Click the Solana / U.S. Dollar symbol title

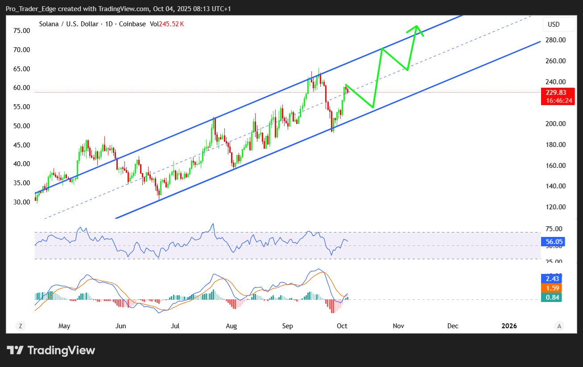click(x=70, y=24)
